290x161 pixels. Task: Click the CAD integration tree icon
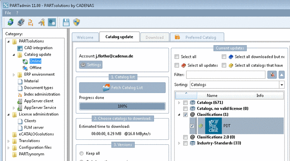(20, 48)
